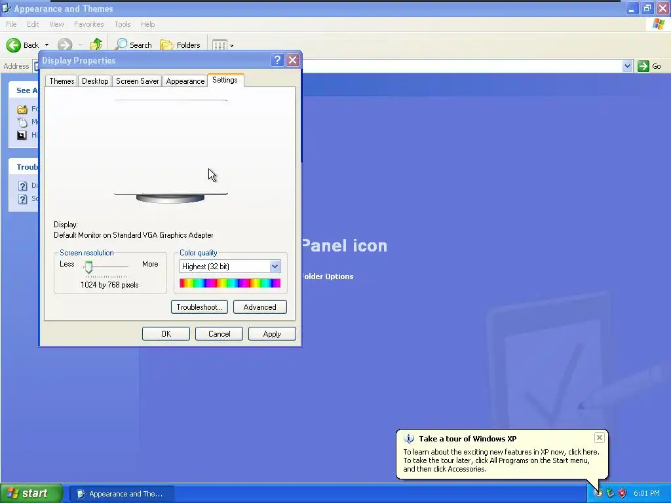671x503 pixels.
Task: Toggle the Folders pane button
Action: pos(180,45)
